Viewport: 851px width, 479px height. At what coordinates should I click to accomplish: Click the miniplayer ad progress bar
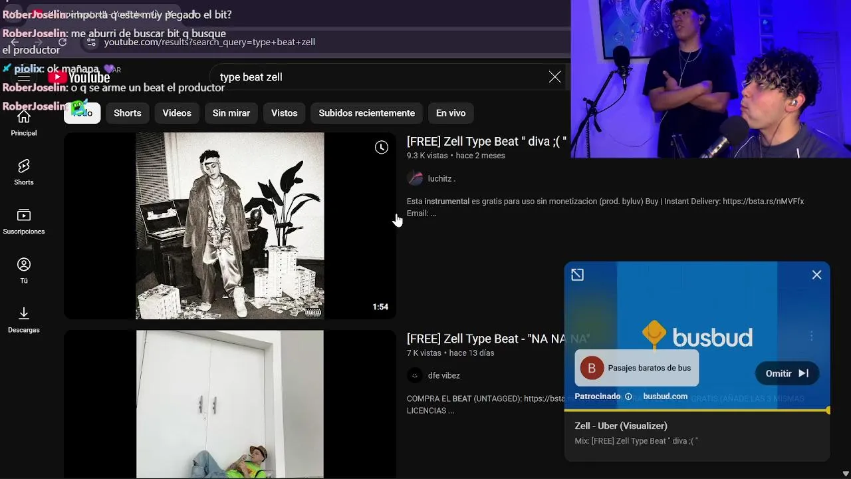697,410
